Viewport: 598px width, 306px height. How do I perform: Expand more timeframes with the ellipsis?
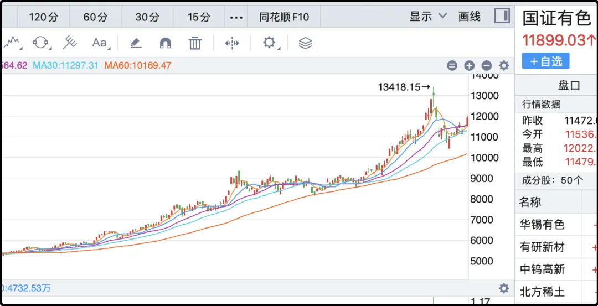pyautogui.click(x=236, y=17)
